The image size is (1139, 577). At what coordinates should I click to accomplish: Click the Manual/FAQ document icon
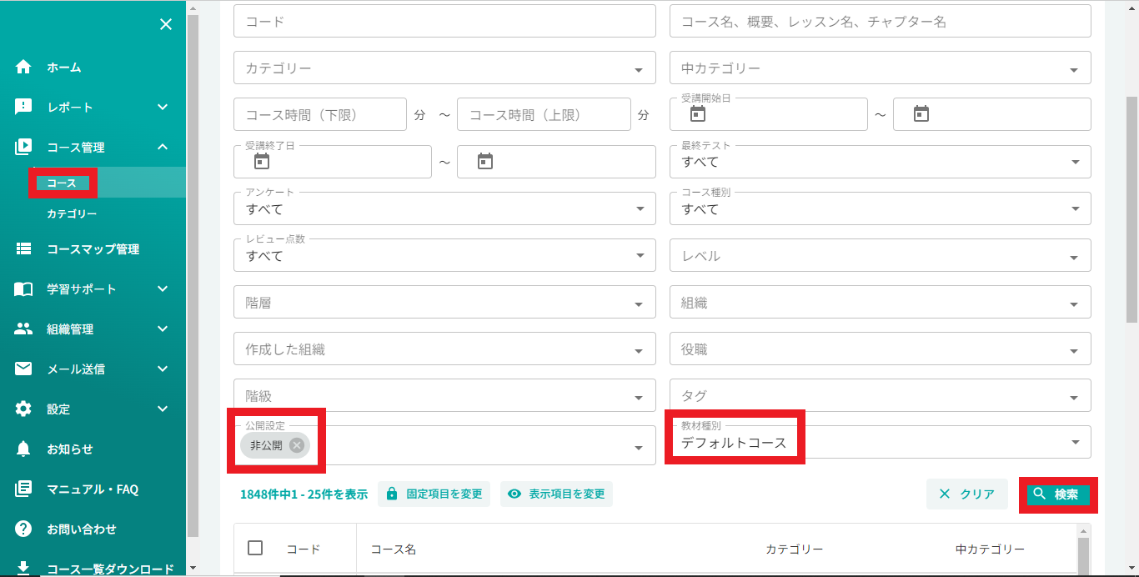23,489
